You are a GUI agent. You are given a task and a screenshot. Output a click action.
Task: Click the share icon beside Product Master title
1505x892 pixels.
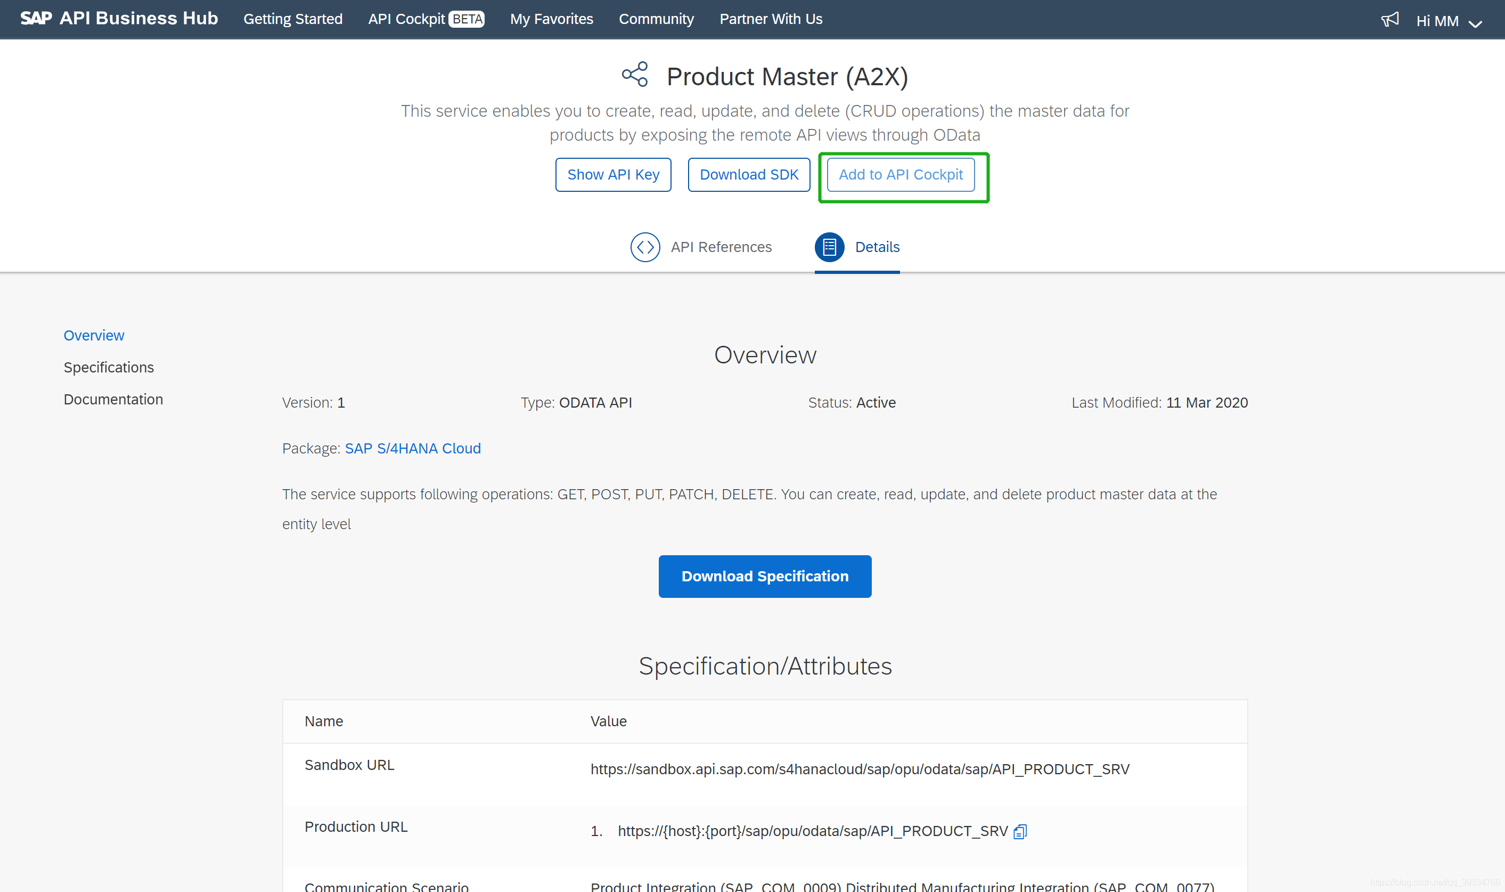[635, 75]
